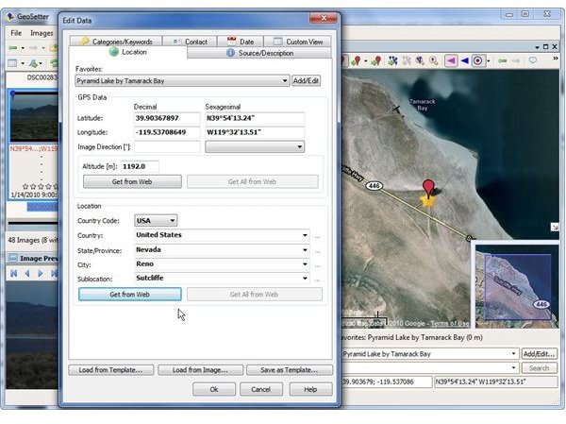
Task: Click the assign-position red marker with green arrow
Action: pos(357,60)
